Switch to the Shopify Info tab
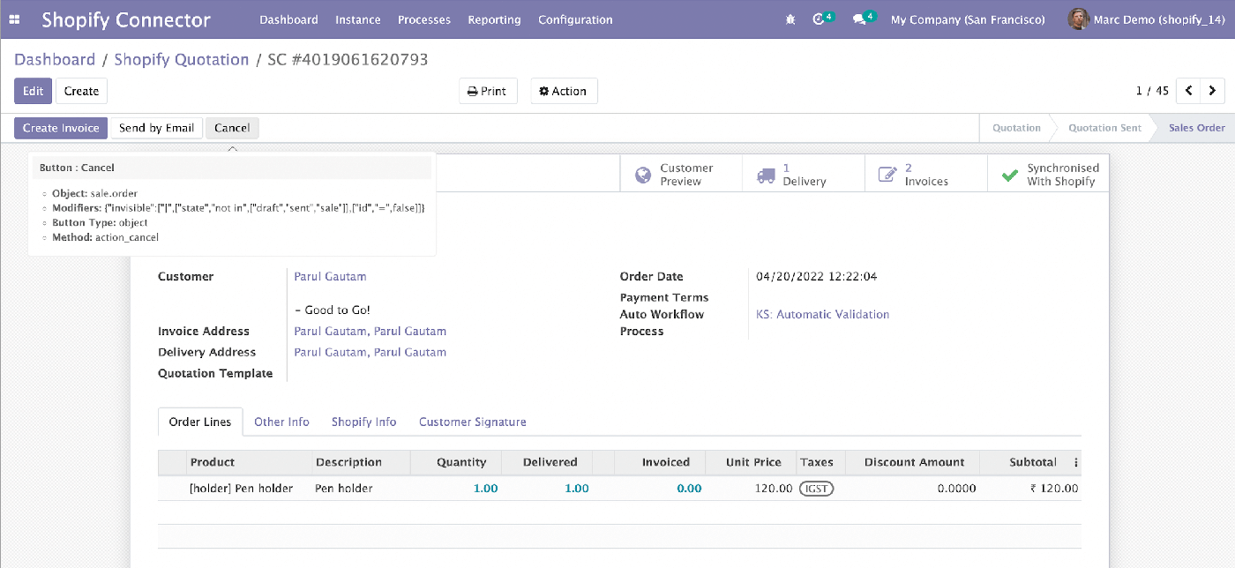 pyautogui.click(x=363, y=422)
